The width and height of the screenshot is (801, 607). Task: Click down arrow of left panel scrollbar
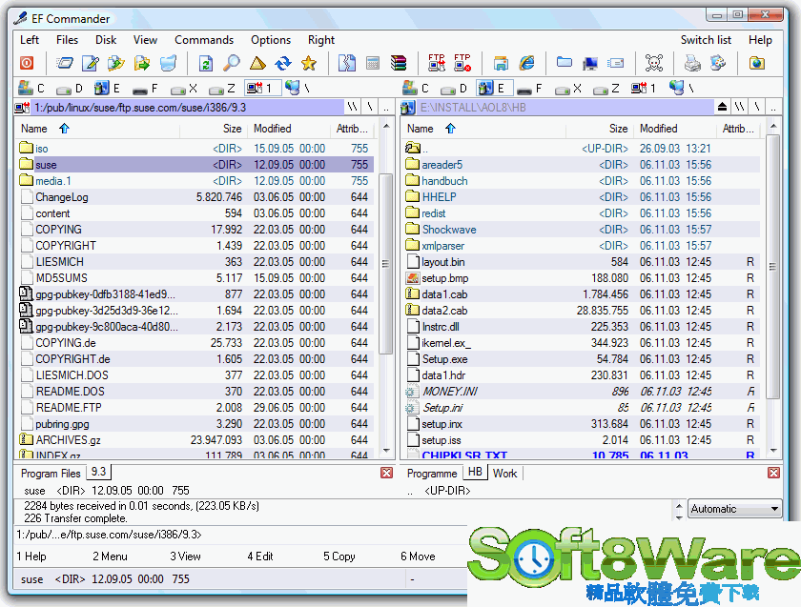pyautogui.click(x=386, y=451)
